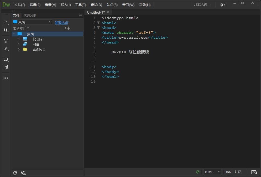Open the 窗口(W) menu
Image resolution: width=261 pixels, height=177 pixels.
pyautogui.click(x=128, y=5)
